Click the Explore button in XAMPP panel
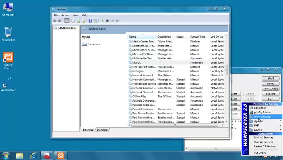 click(x=271, y=94)
